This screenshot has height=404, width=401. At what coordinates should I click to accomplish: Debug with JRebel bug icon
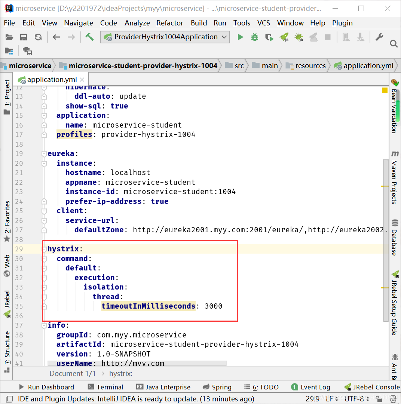(299, 37)
